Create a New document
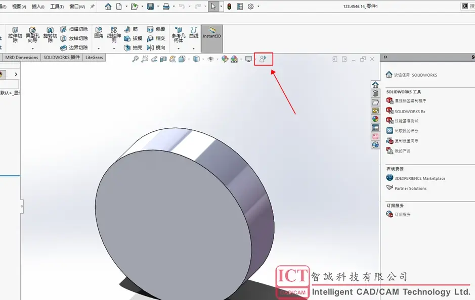This screenshot has height=300, width=475. click(x=119, y=7)
